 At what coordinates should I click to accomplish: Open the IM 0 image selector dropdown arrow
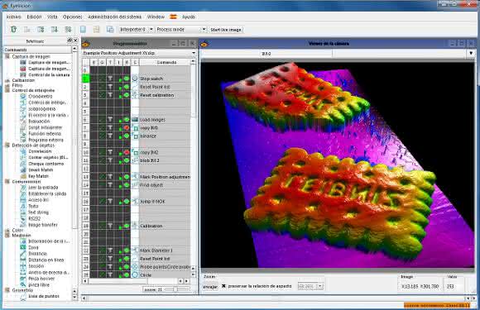471,54
